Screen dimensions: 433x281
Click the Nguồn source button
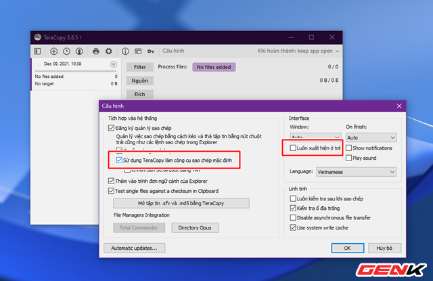pyautogui.click(x=140, y=81)
